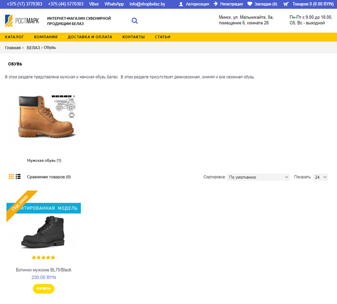Image resolution: width=337 pixels, height=304 pixels.
Task: Open the WhatsApp contact link
Action: click(x=114, y=4)
